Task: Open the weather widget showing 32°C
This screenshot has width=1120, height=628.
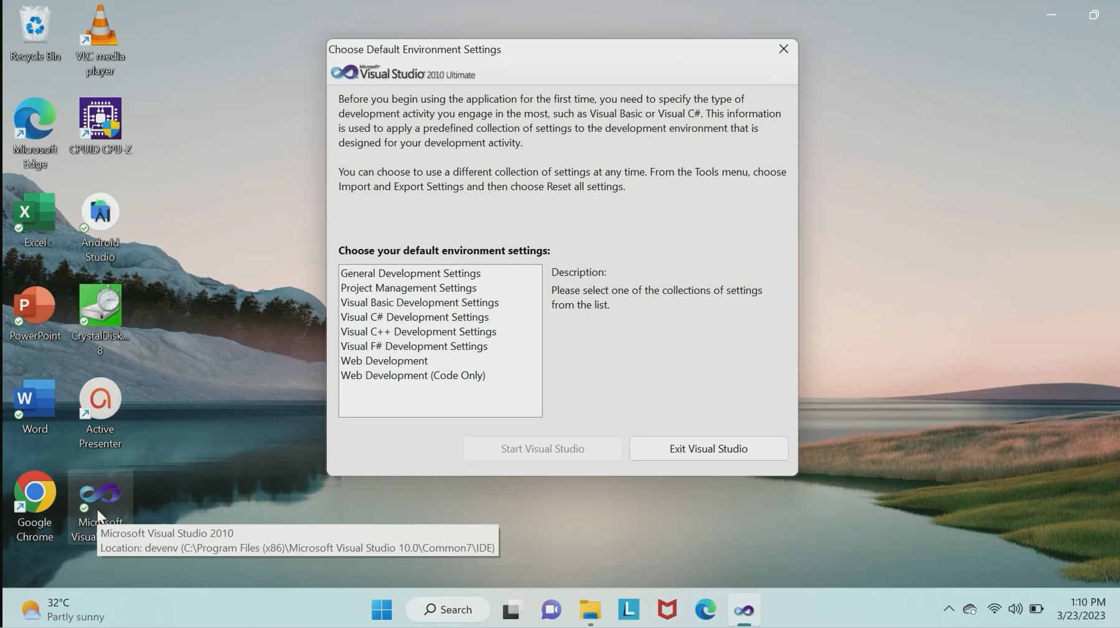Action: tap(62, 610)
